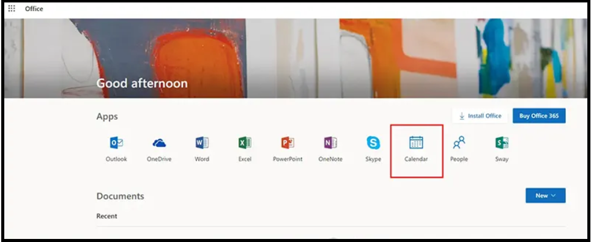Open the PowerPoint app
This screenshot has height=242, width=591.
tap(288, 149)
